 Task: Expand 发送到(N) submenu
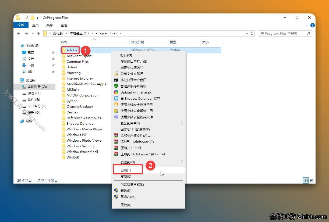[182, 162]
